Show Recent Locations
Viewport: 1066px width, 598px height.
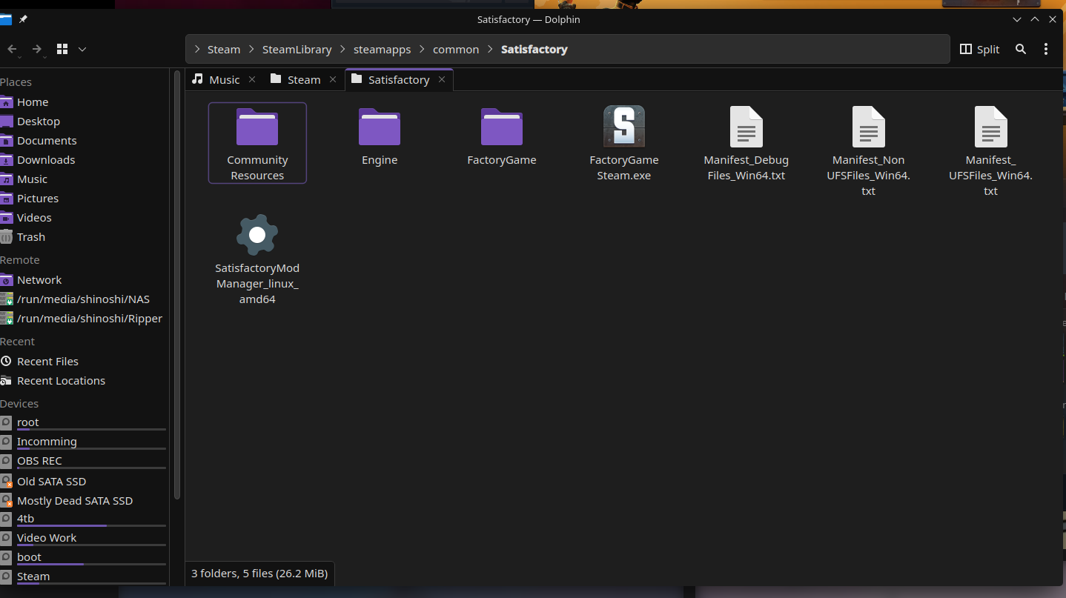(x=83, y=381)
